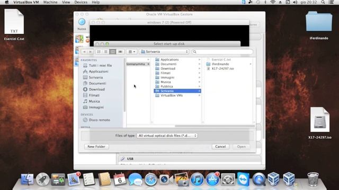Screen dimensions: 339x190
Task: Click the back navigation arrow in file dialog
Action: pos(84,52)
